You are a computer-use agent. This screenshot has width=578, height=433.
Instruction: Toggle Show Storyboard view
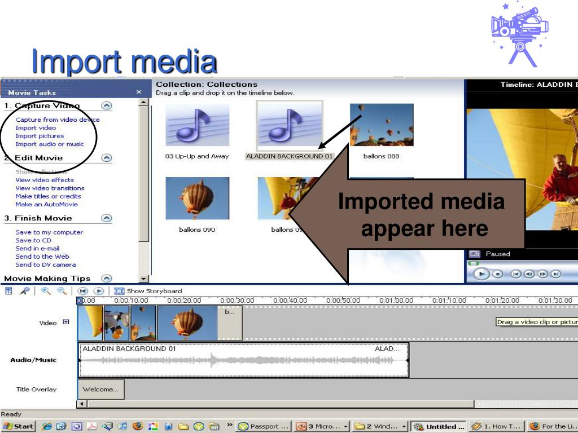click(148, 291)
